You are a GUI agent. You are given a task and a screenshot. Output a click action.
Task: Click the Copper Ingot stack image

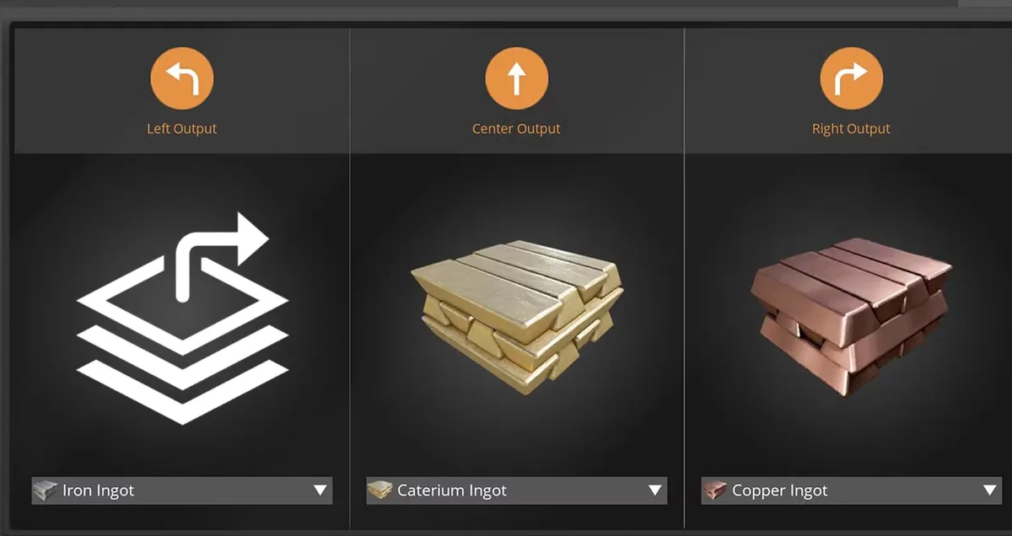coord(852,318)
